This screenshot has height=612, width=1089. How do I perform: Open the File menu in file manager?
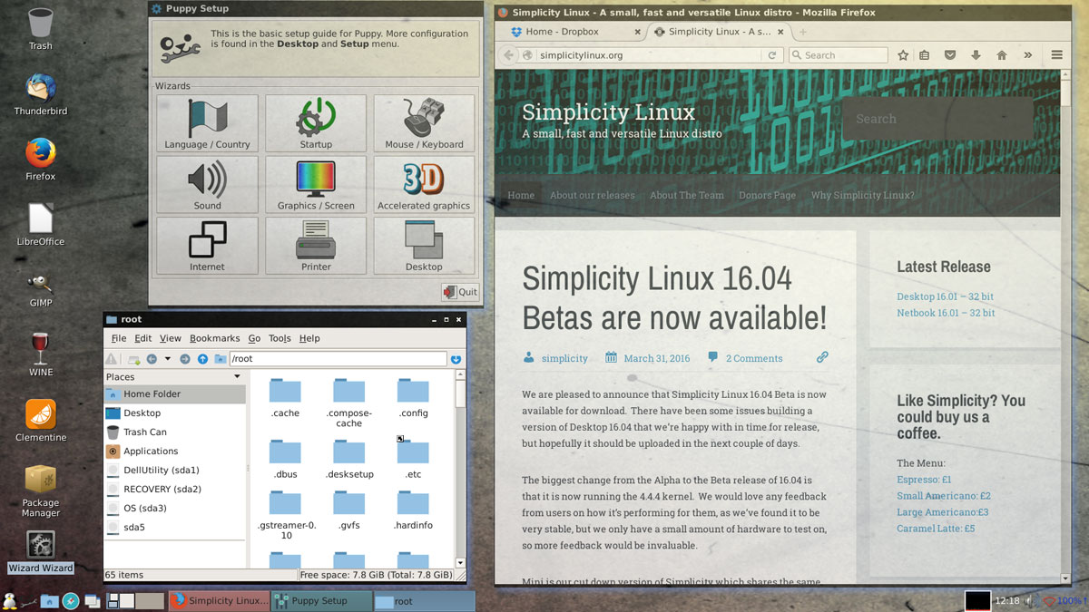pos(119,338)
